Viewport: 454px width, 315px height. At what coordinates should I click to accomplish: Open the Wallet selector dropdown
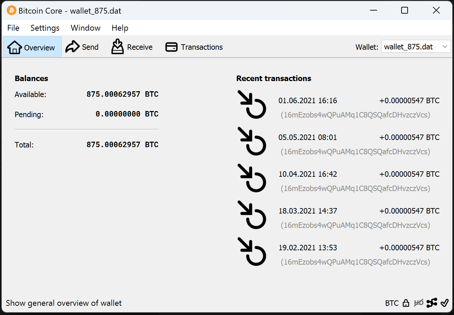click(x=416, y=47)
